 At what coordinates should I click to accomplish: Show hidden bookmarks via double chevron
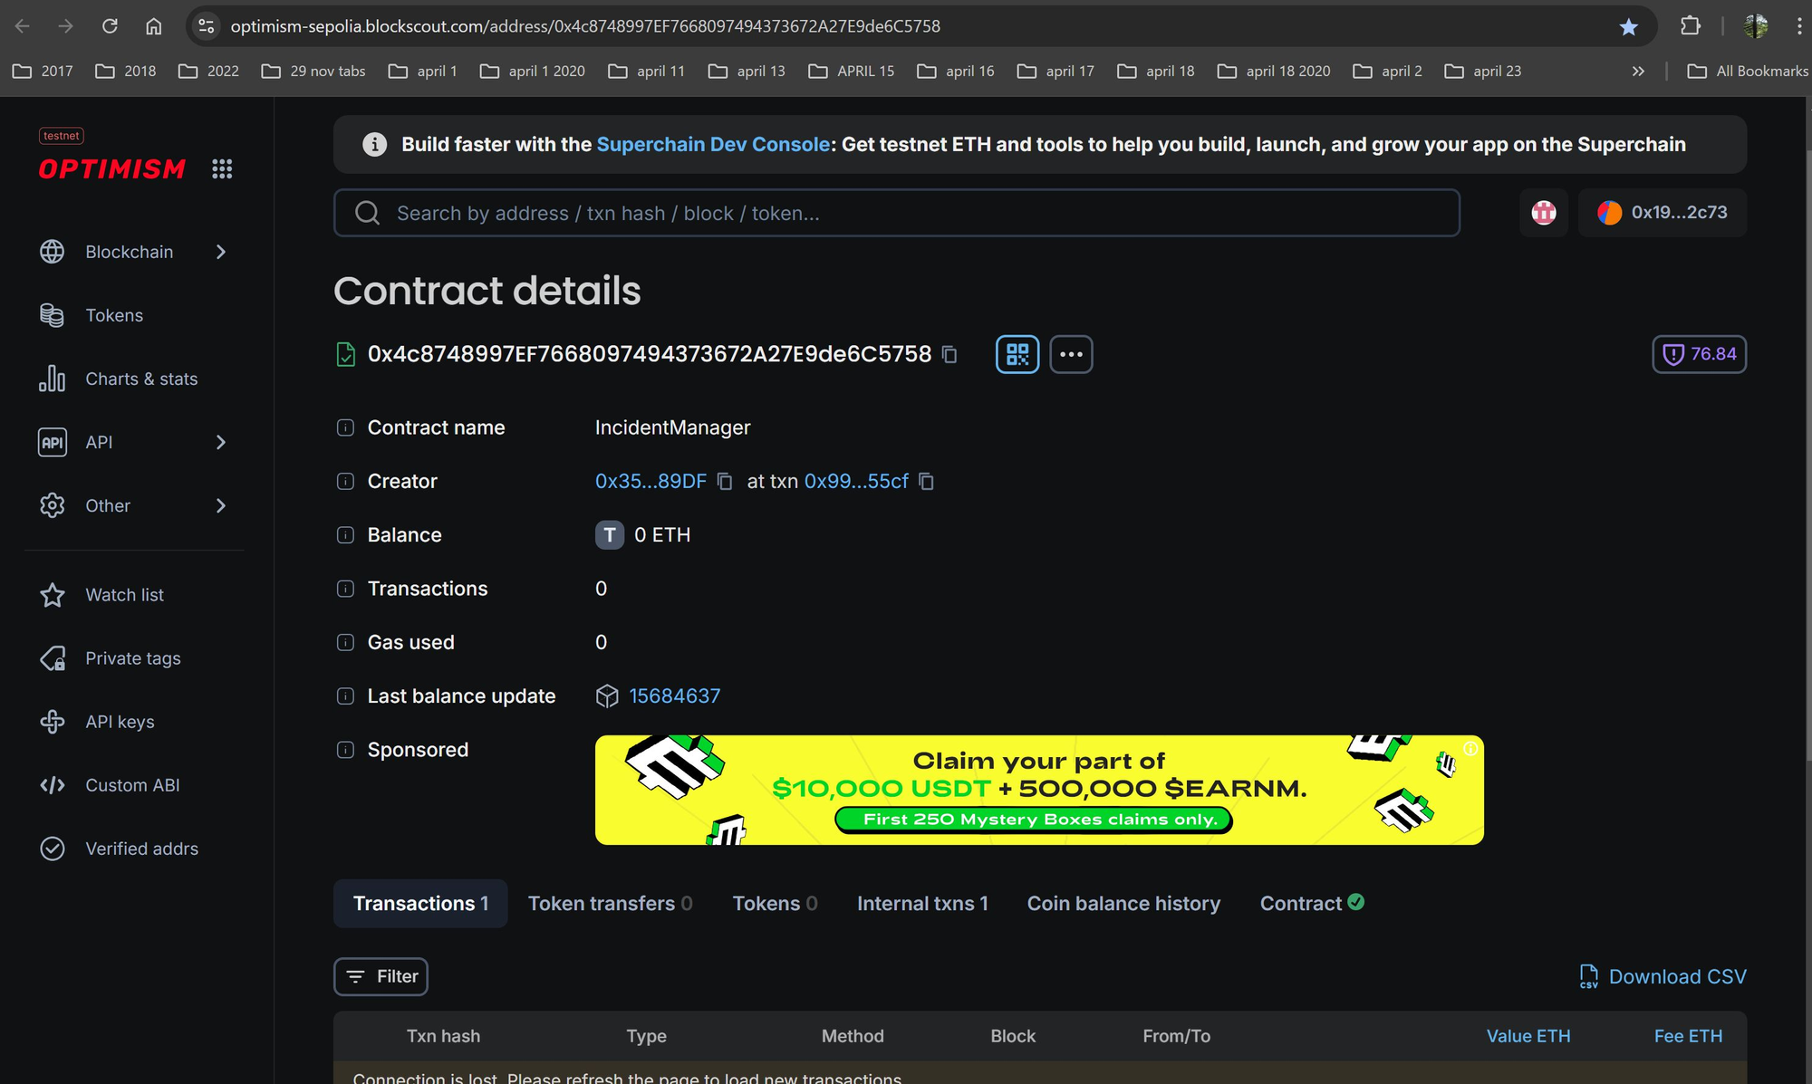point(1638,71)
